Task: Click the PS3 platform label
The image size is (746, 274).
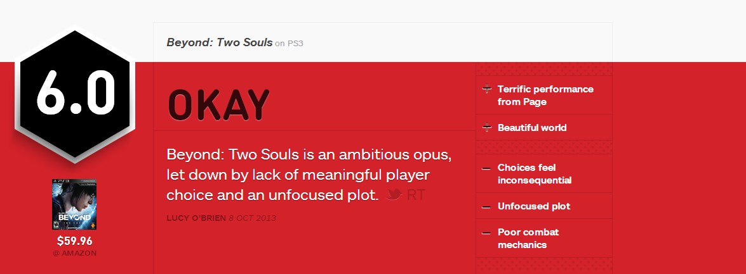Action: pos(295,44)
